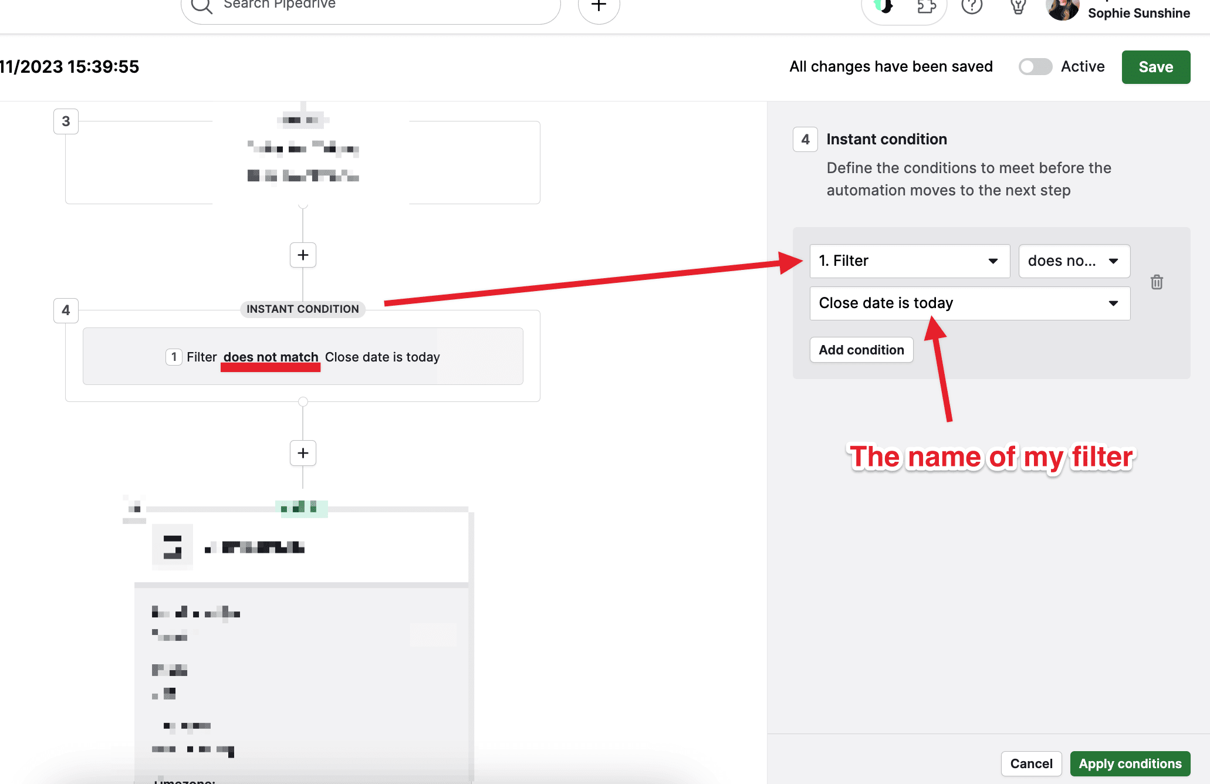Click the quick add plus button
The height and width of the screenshot is (784, 1210).
click(599, 7)
